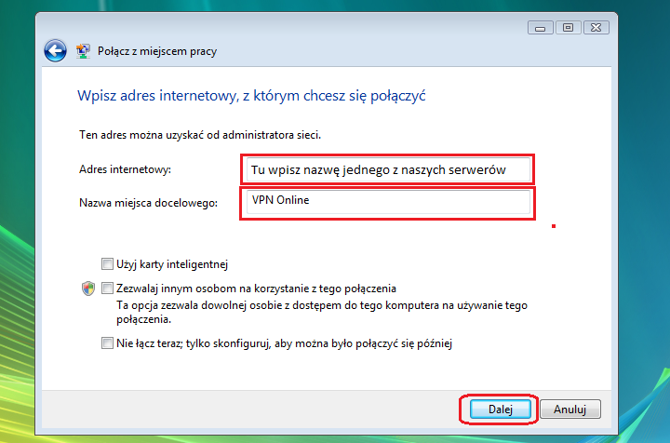Screen dimensions: 670x443
Task: Click the network connection wizard icon
Action: point(83,51)
